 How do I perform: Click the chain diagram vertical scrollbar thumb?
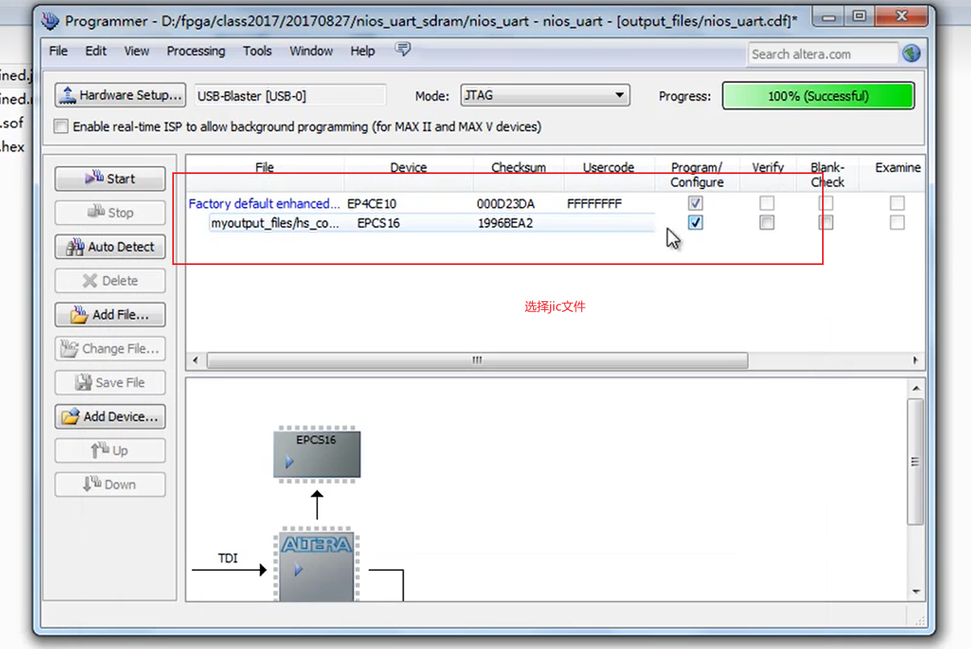pos(915,461)
